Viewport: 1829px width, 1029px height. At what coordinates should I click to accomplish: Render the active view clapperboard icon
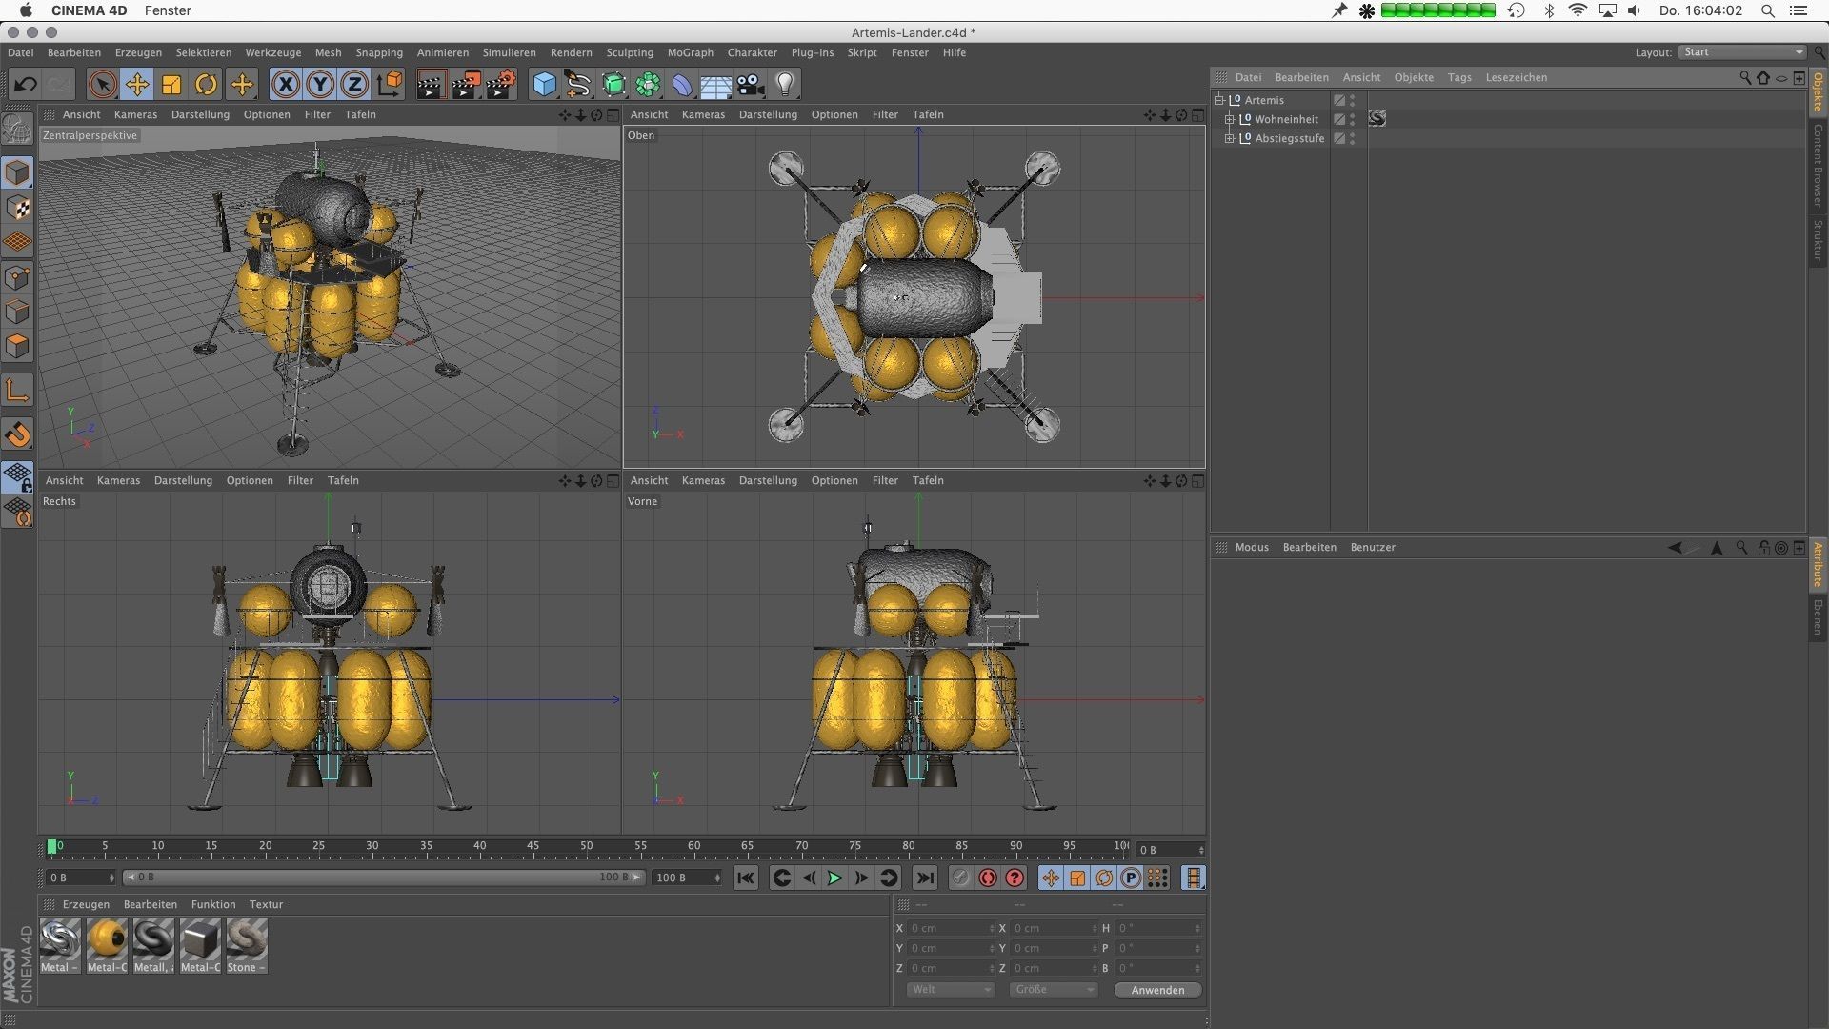pyautogui.click(x=430, y=85)
